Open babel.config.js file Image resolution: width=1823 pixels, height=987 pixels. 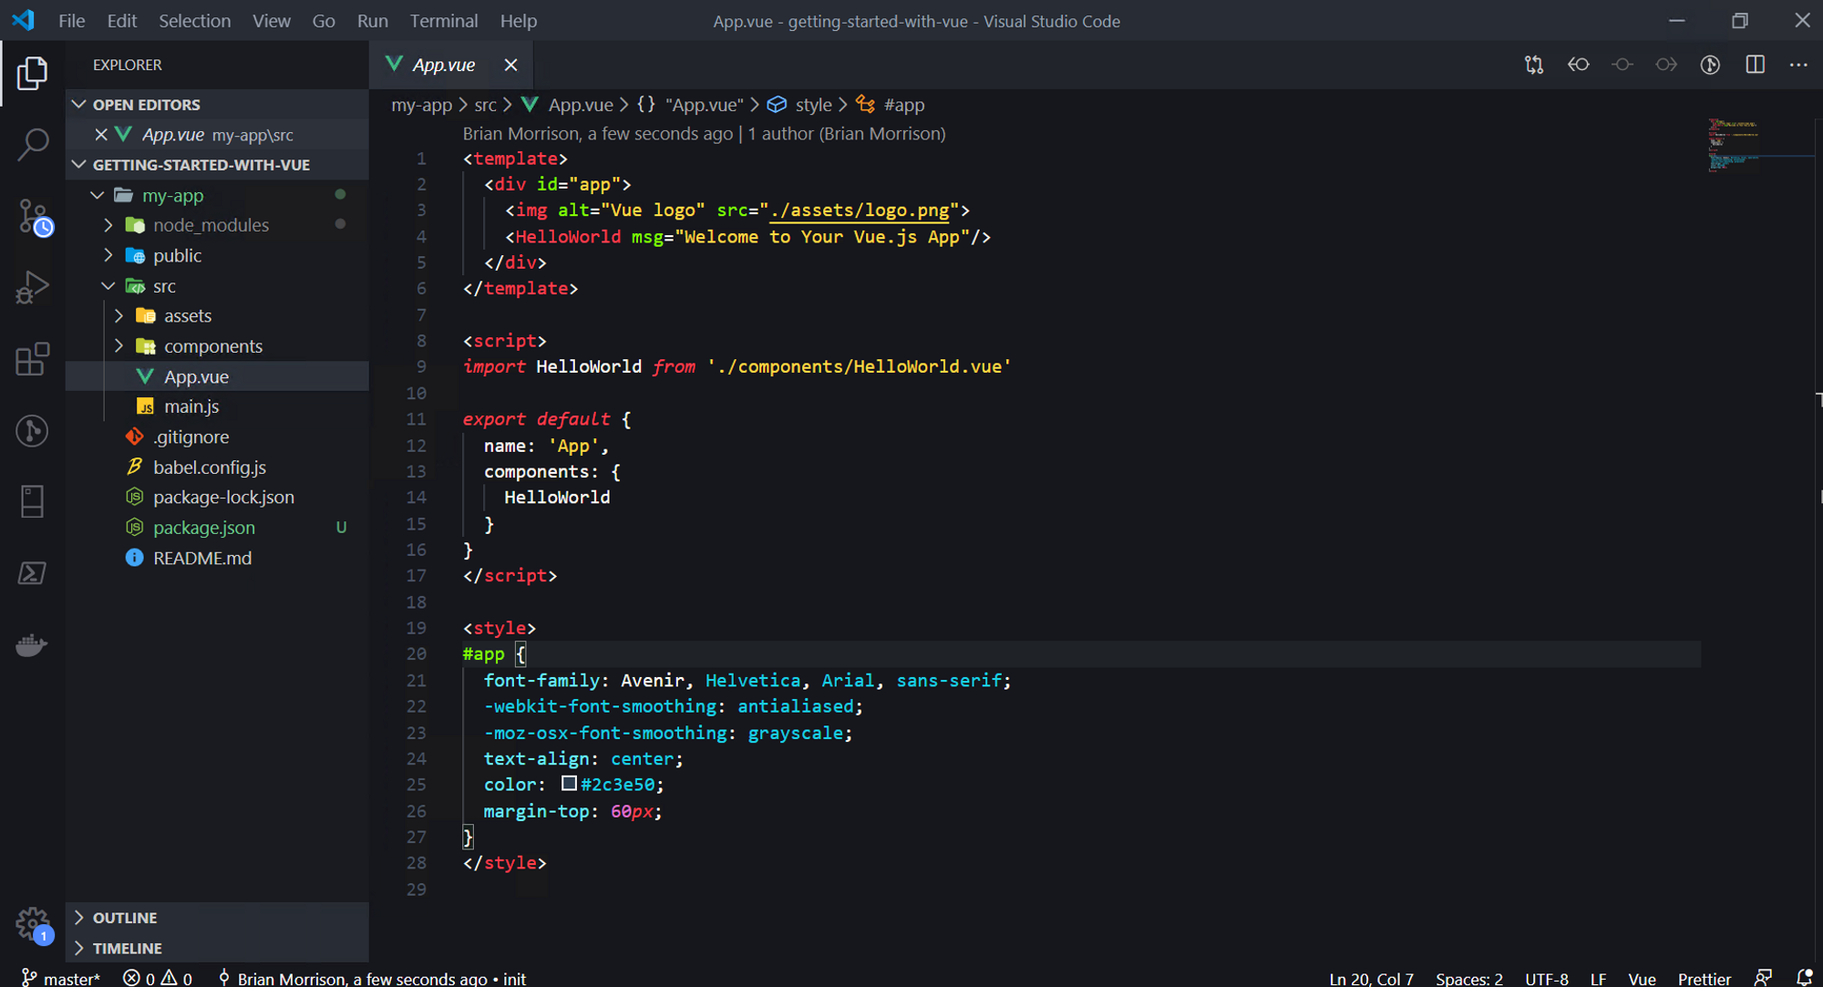[x=210, y=468]
